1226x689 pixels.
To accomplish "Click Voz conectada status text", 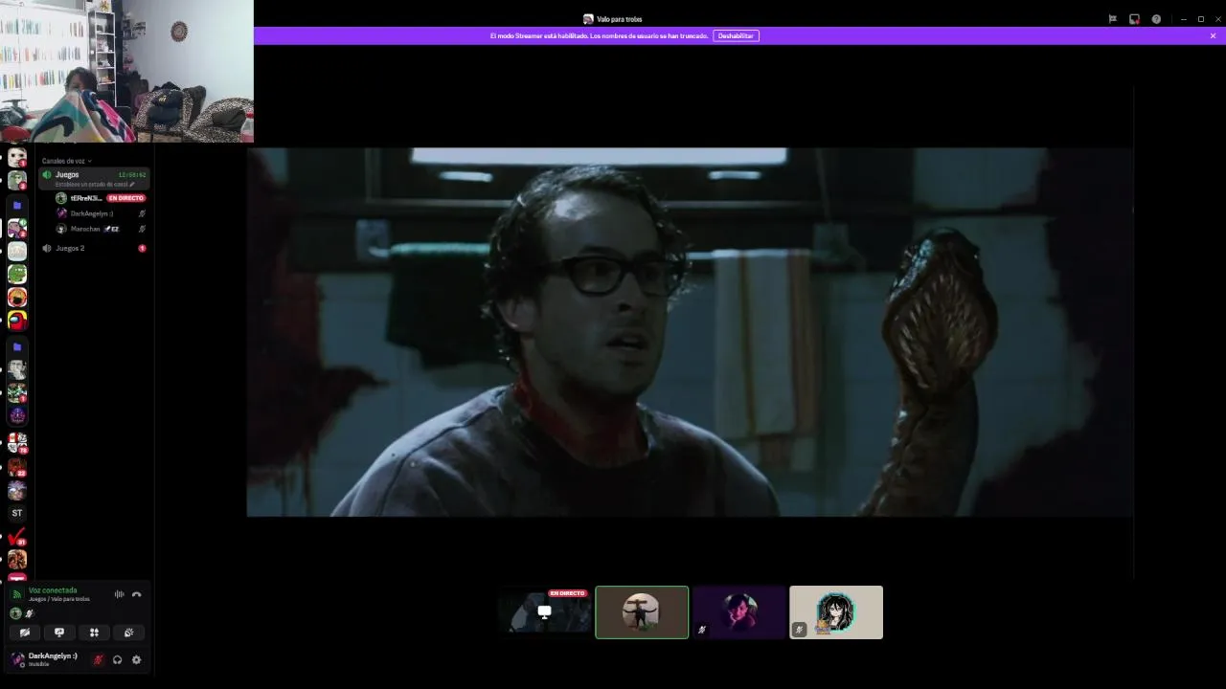I will coord(53,590).
